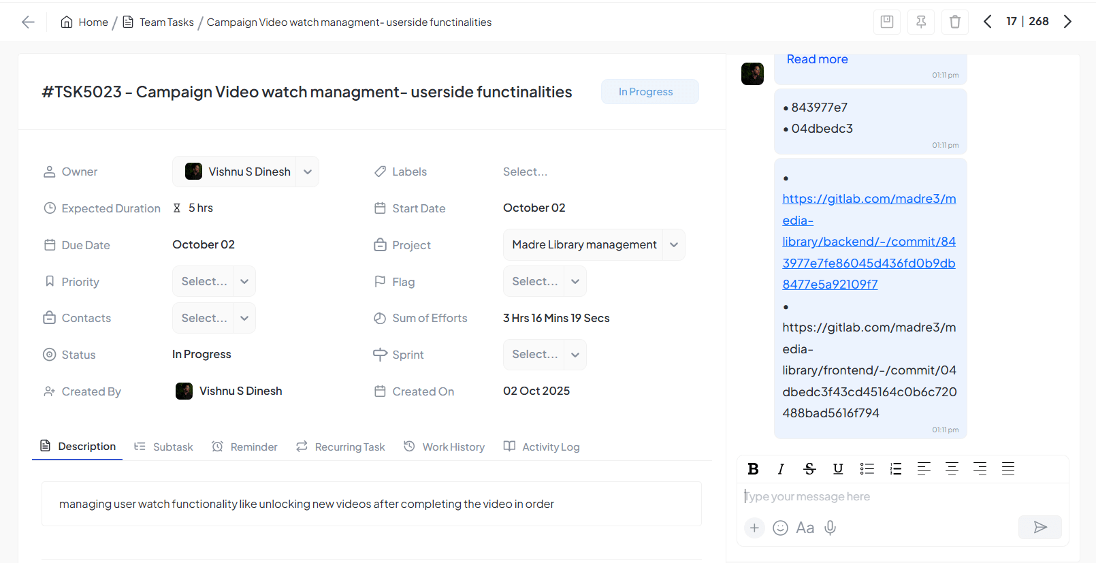
Task: Open the gitlab backend commit link
Action: [x=869, y=242]
